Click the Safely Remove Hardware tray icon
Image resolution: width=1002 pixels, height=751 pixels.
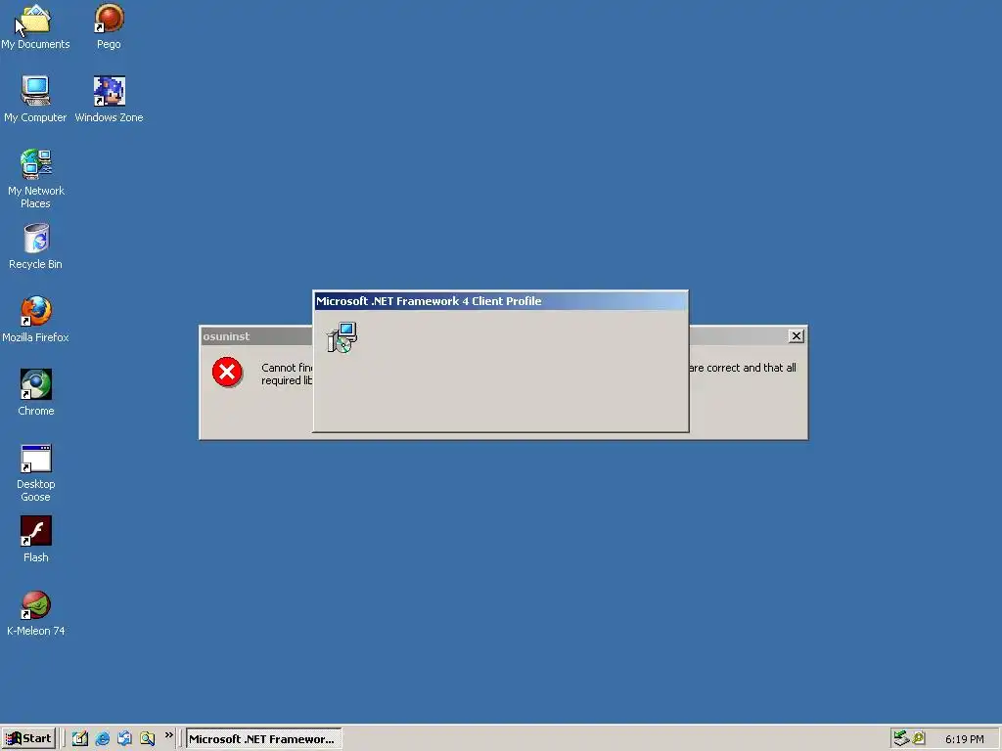click(x=901, y=739)
